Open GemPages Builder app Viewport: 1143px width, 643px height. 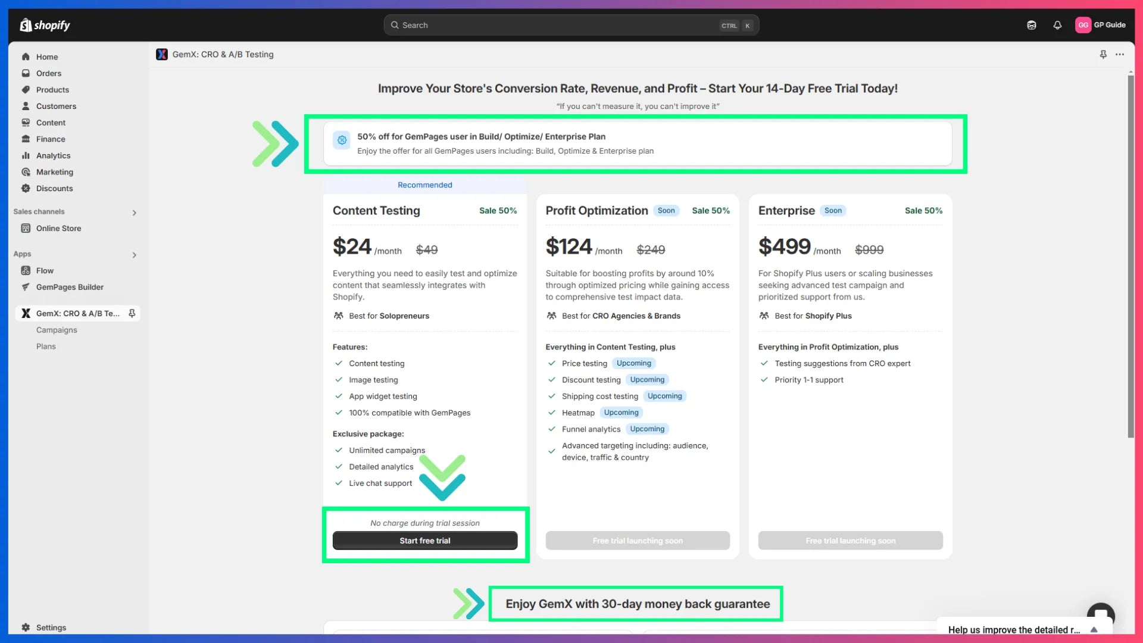pos(70,287)
